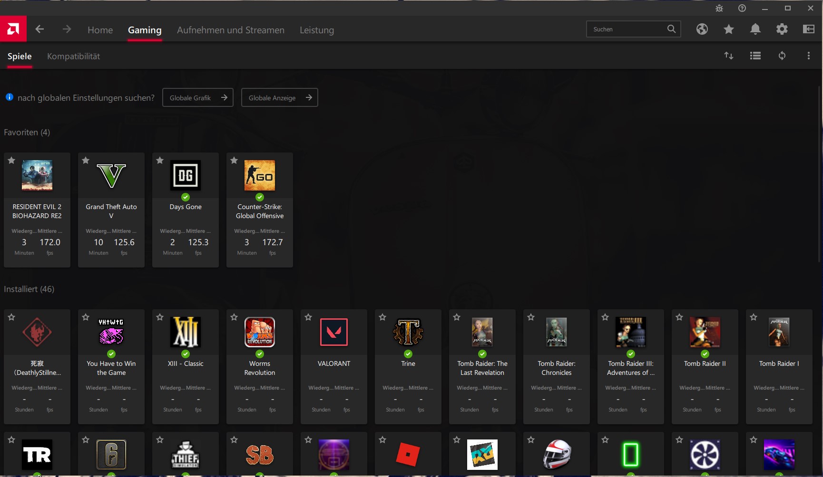
Task: Open Globale Anzeige settings
Action: tap(279, 97)
